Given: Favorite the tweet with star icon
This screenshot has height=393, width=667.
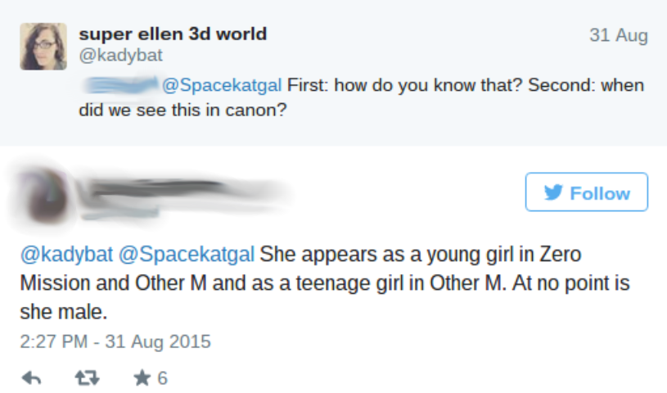Looking at the screenshot, I should (140, 378).
